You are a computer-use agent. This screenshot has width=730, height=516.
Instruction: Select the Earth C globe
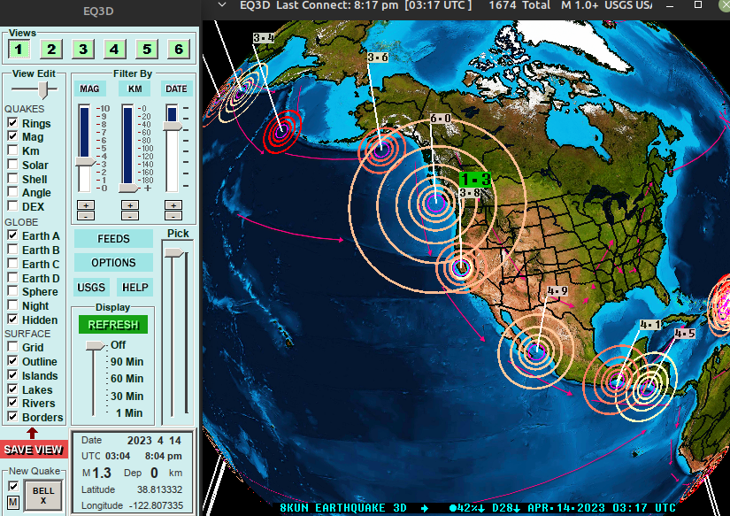click(x=12, y=264)
